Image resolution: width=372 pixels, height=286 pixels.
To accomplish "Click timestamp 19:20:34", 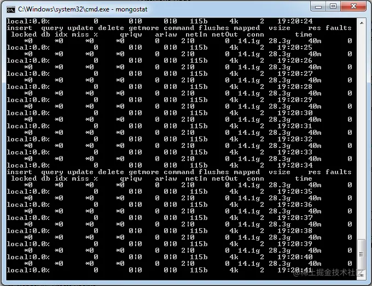I will point(295,165).
